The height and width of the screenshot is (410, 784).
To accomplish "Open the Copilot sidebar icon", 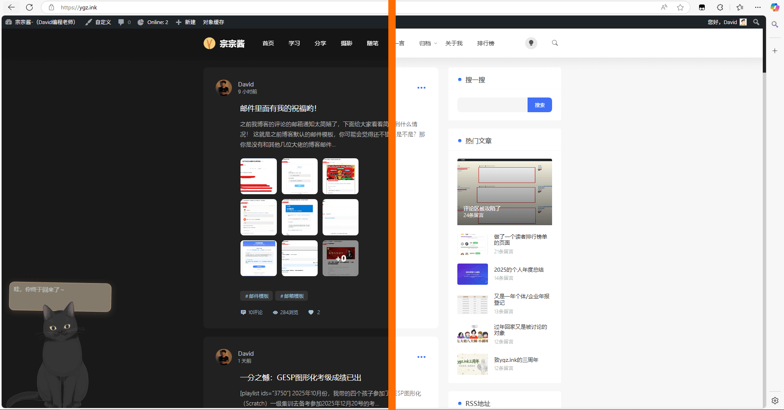I will (x=775, y=7).
